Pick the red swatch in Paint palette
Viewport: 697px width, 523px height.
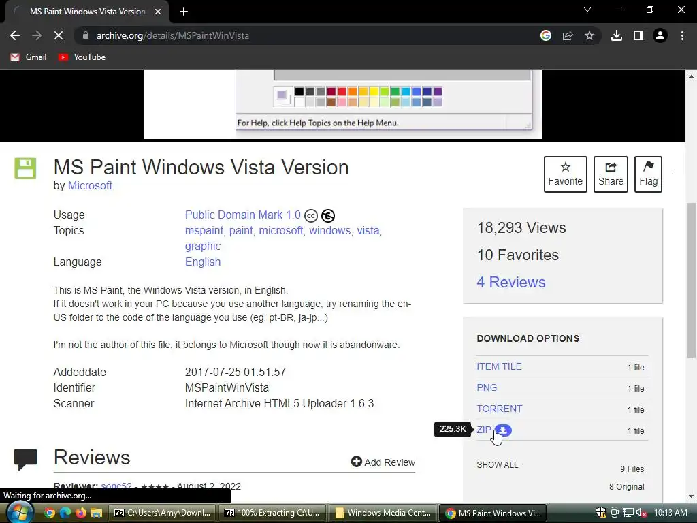point(342,92)
